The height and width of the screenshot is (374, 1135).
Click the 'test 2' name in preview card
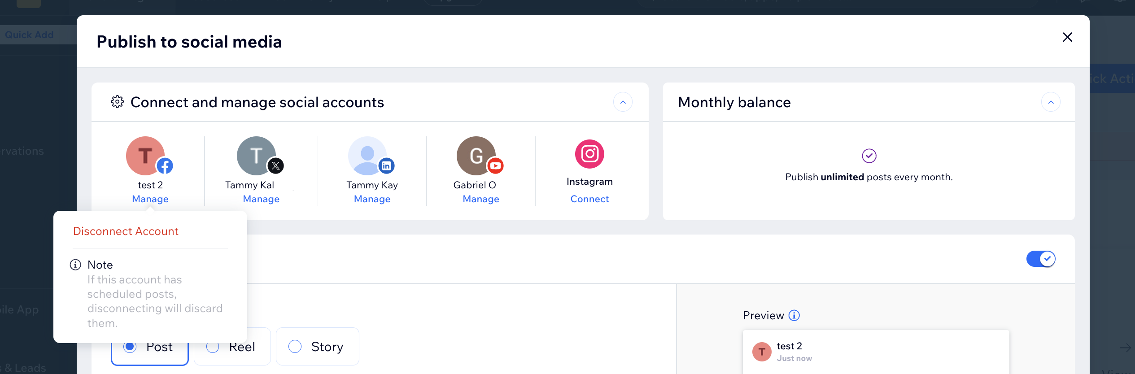click(789, 346)
